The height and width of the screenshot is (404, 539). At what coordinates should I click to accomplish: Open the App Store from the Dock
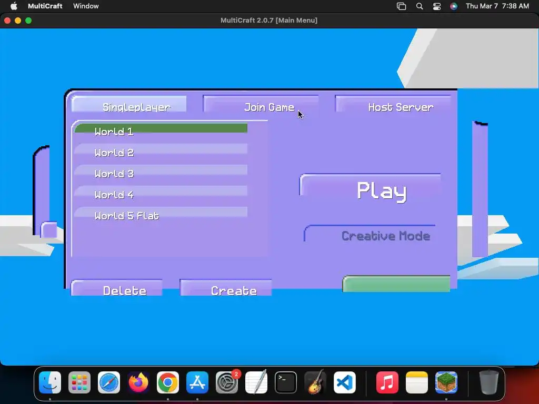pos(197,382)
